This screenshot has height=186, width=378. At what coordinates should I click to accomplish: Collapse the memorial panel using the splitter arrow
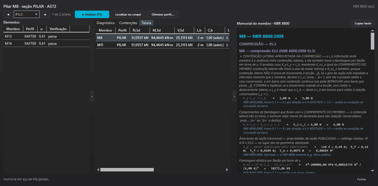click(234, 96)
